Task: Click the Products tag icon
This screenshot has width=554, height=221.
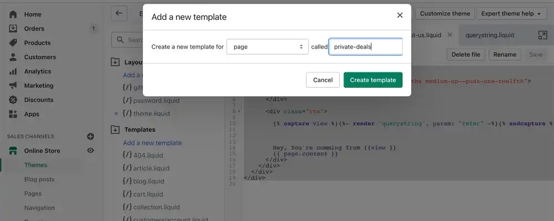Action: tap(13, 43)
